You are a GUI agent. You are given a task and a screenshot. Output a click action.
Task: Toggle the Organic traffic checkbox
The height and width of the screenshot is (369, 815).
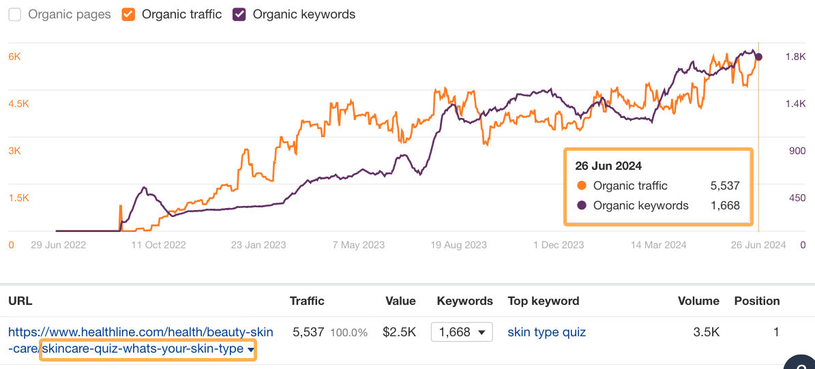click(128, 14)
